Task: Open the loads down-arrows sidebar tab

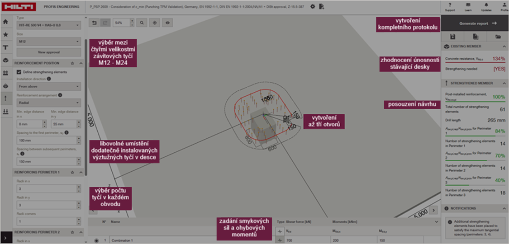Action: pyautogui.click(x=5, y=111)
